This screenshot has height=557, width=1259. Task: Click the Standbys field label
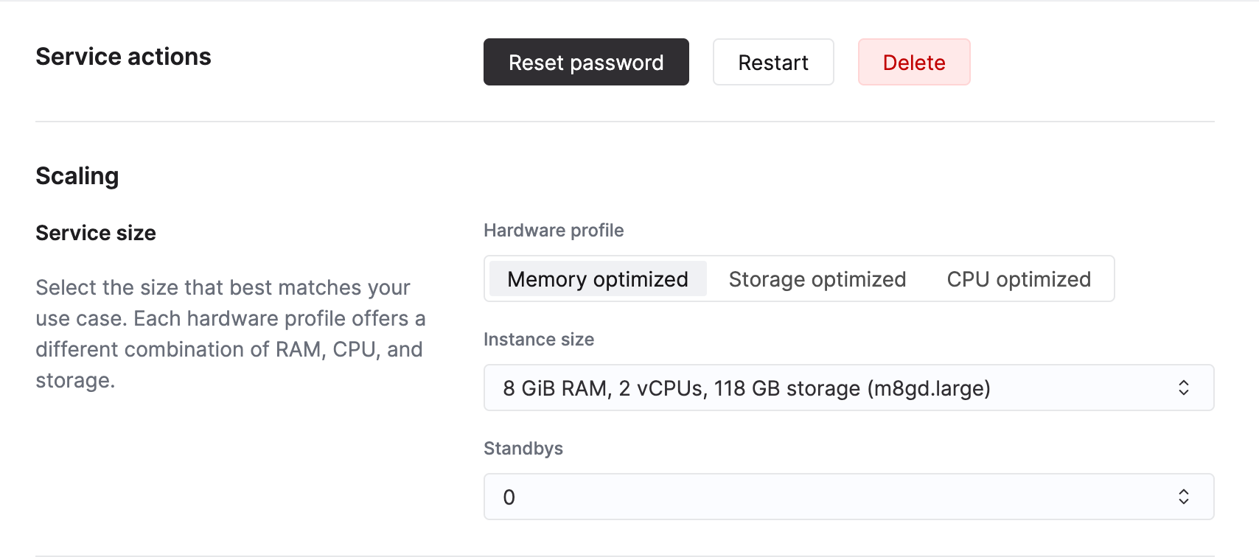(523, 449)
